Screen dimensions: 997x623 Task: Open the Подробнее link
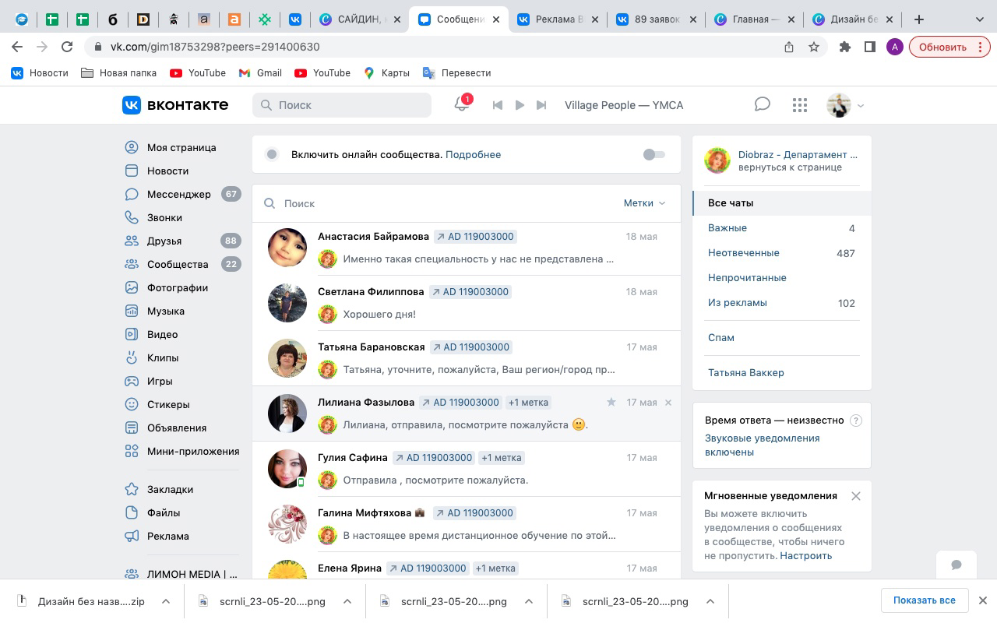tap(473, 154)
